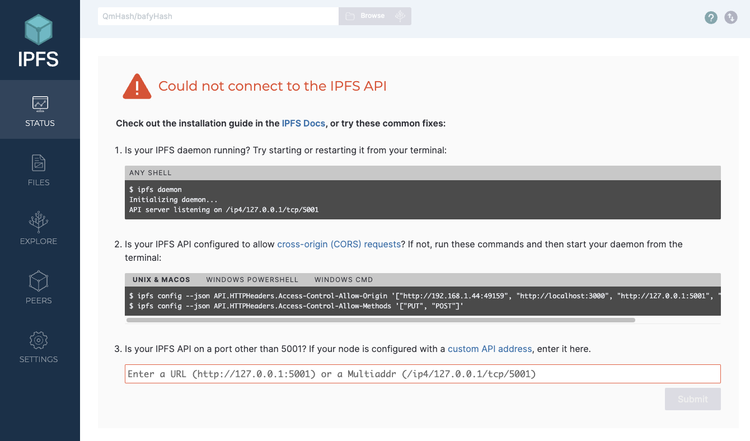The height and width of the screenshot is (441, 750).
Task: Open the cross-origin (CORS) requests link
Action: tap(339, 244)
